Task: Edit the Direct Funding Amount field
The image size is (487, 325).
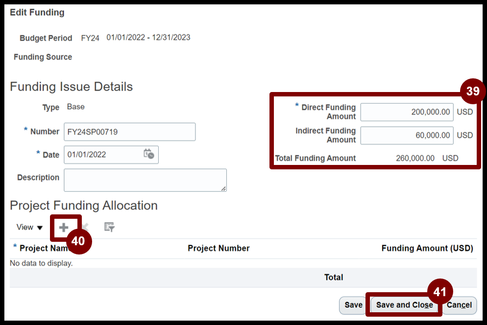Action: pos(407,112)
